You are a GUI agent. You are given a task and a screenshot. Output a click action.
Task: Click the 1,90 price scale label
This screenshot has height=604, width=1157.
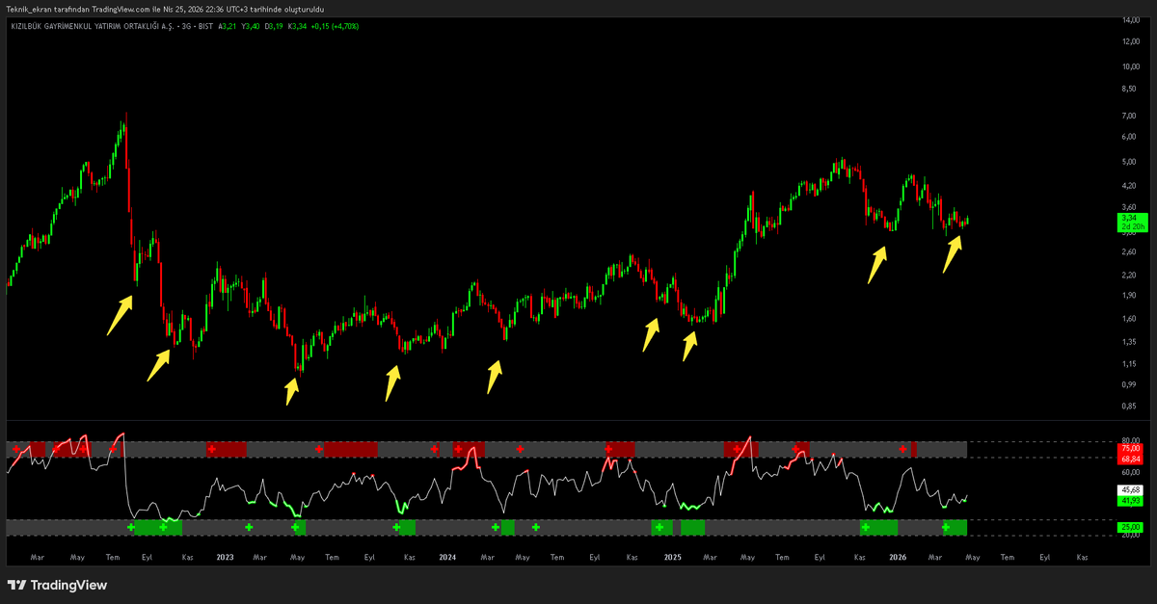[x=1129, y=296]
